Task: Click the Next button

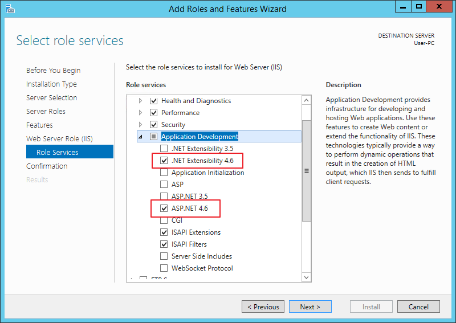Action: [x=310, y=307]
